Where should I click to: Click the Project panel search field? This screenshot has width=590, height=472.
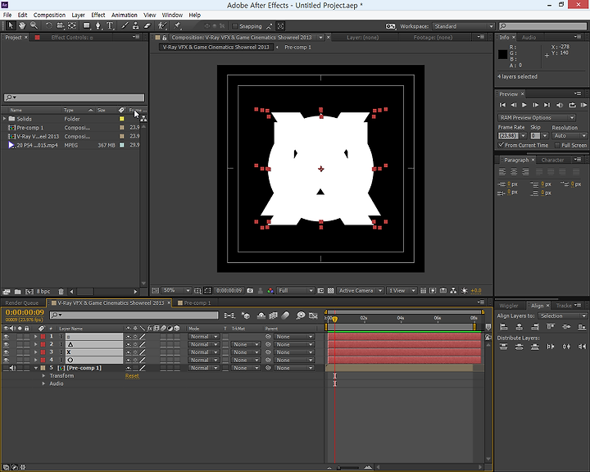(x=74, y=98)
